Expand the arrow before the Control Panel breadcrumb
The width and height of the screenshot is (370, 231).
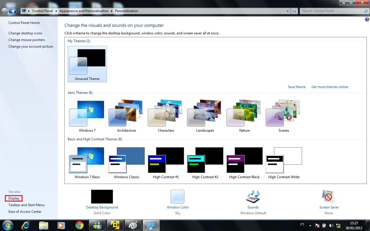[x=29, y=11]
